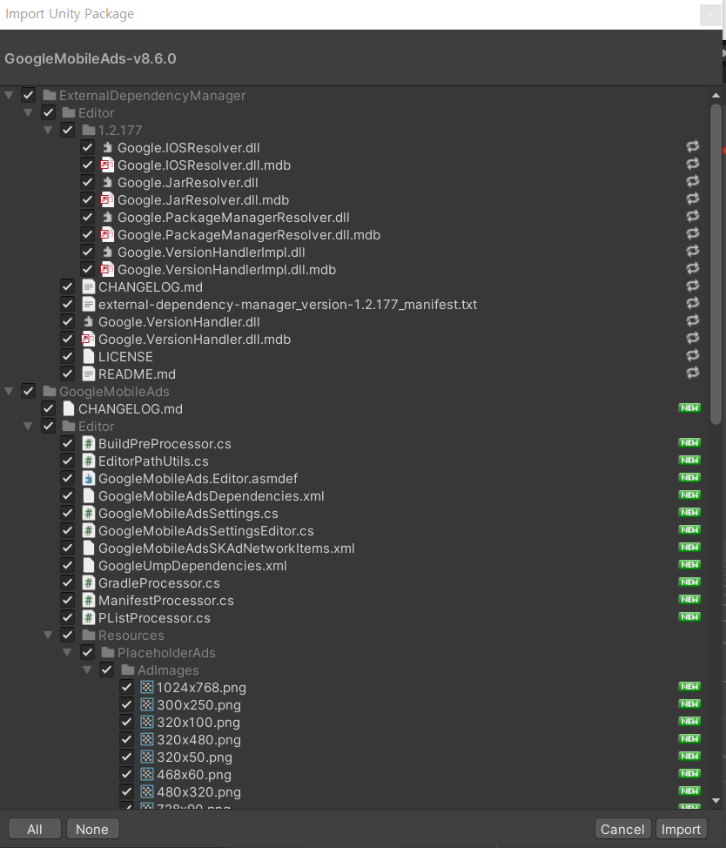The image size is (726, 848).
Task: Collapse the 1.2.177 folder
Action: pos(48,131)
